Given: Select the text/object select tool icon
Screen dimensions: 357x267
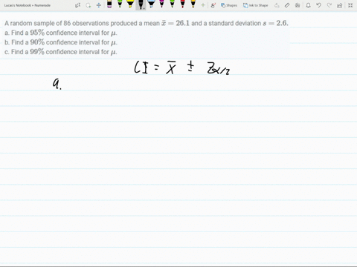Looking at the screenshot, I should [77, 5].
